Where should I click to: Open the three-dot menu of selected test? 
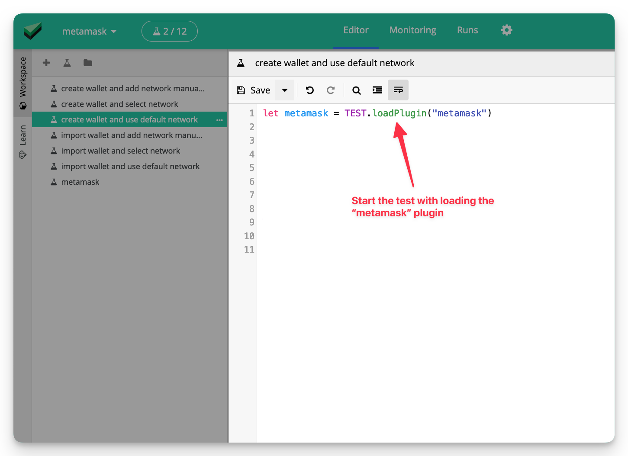pos(219,120)
